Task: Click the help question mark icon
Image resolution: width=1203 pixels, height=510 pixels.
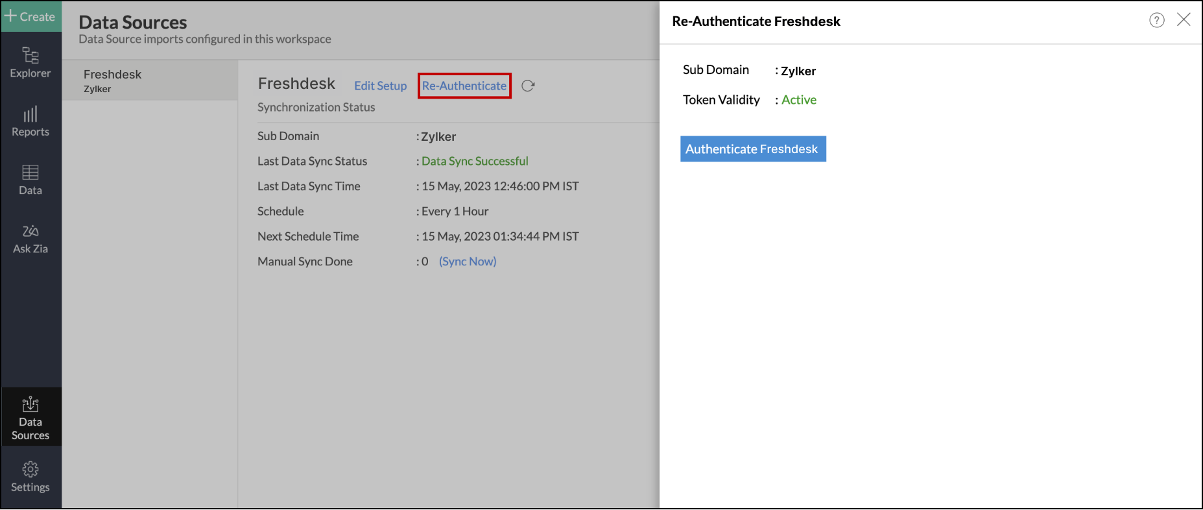Action: [x=1156, y=20]
